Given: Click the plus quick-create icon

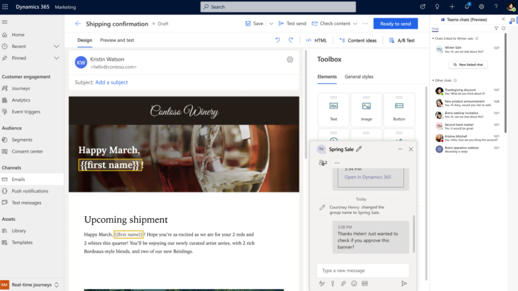Looking at the screenshot, I should tap(452, 7).
